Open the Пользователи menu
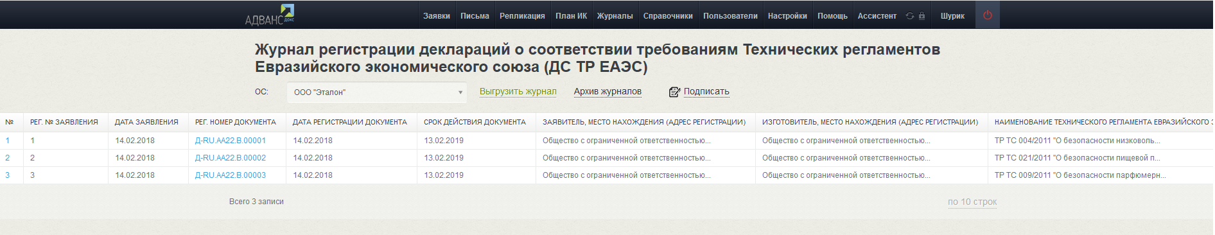Viewport: 1215px width, 235px height. [x=730, y=16]
